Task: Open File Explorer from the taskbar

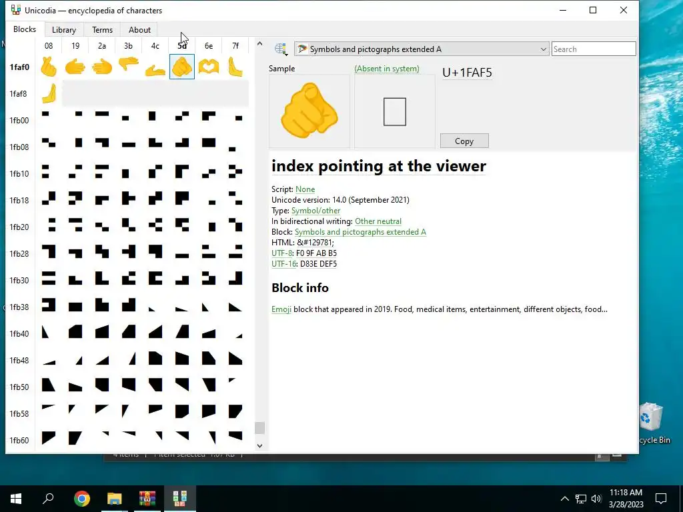Action: point(115,499)
